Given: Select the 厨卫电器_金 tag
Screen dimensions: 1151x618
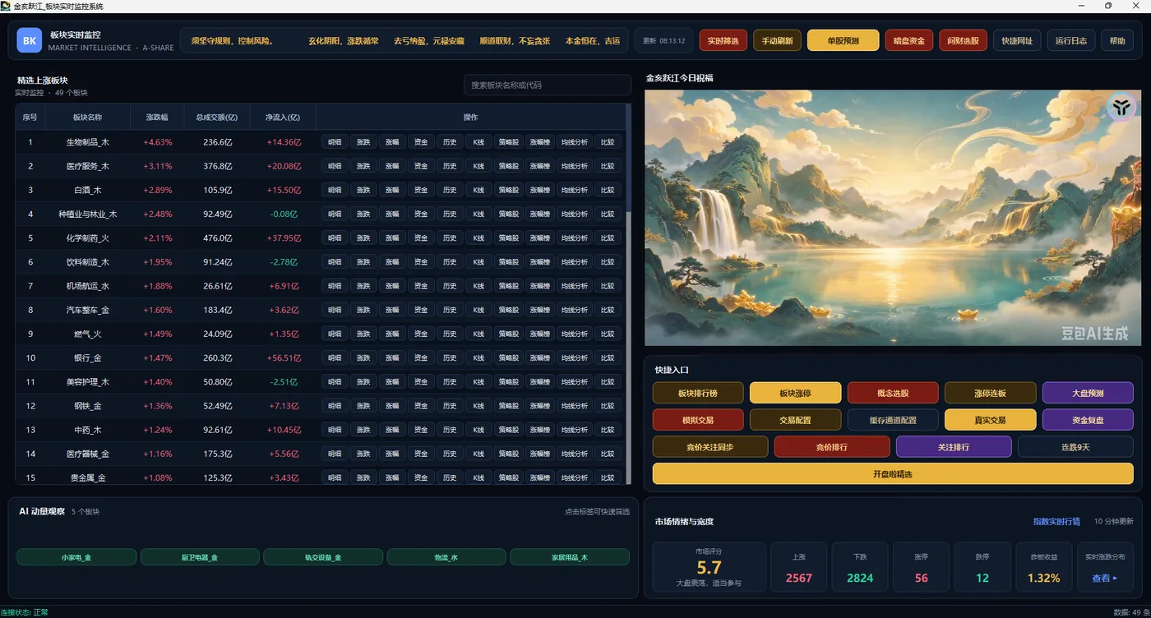Looking at the screenshot, I should 200,557.
